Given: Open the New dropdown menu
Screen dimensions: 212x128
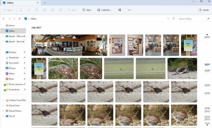Looking at the screenshot, I should coord(8,10).
